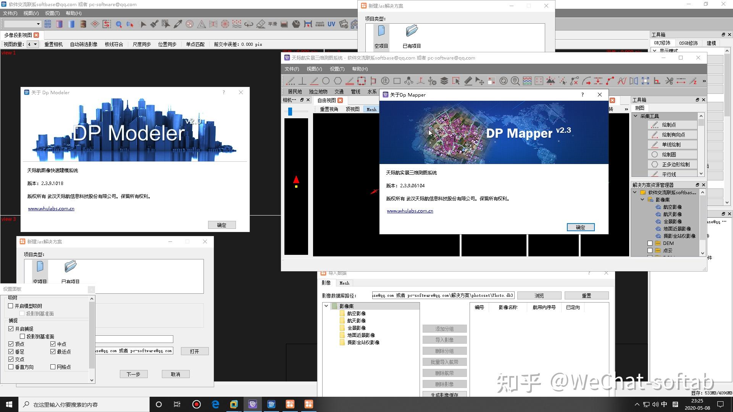Switch to Mesh tab in import dialog
This screenshot has height=412, width=733.
pos(344,283)
